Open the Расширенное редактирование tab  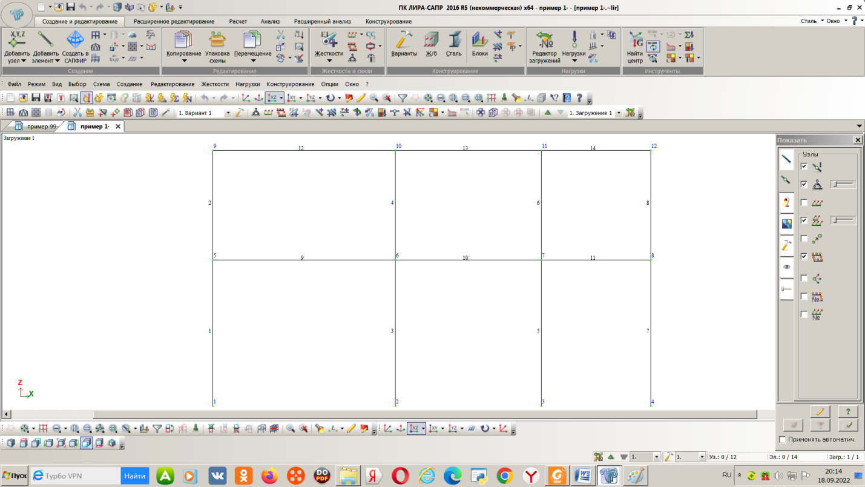click(x=174, y=21)
